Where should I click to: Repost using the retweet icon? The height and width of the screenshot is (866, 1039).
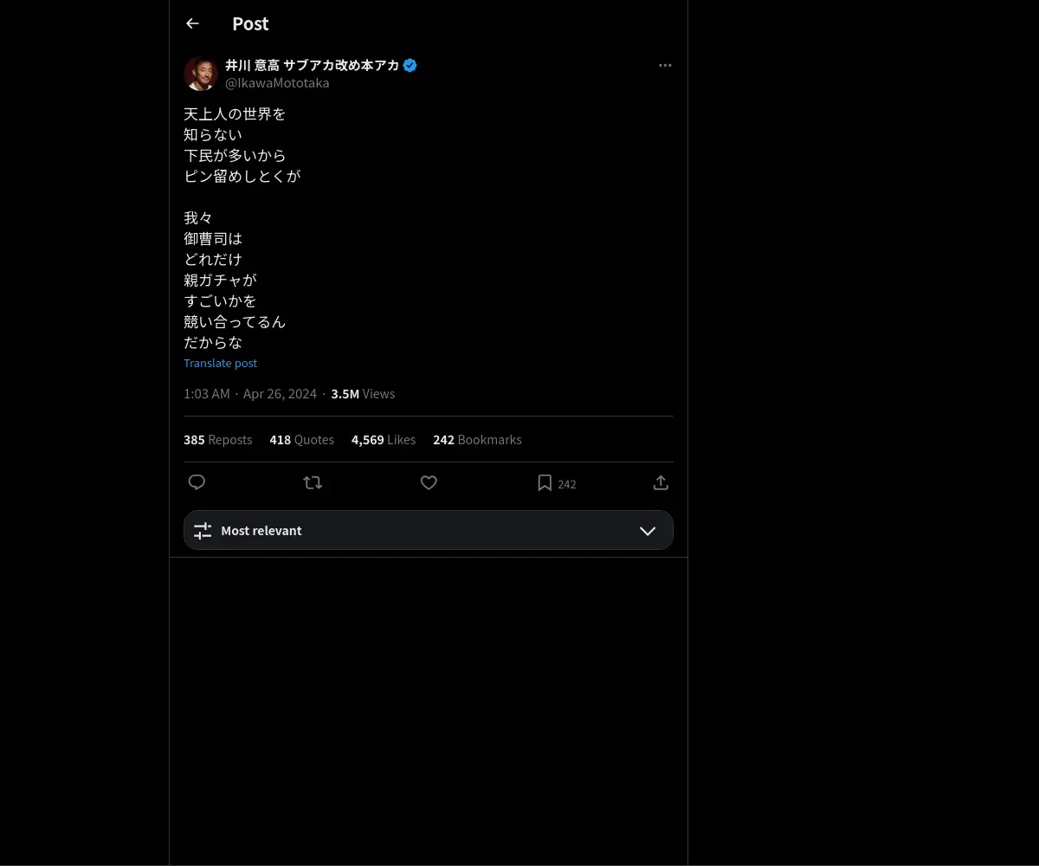click(x=313, y=482)
